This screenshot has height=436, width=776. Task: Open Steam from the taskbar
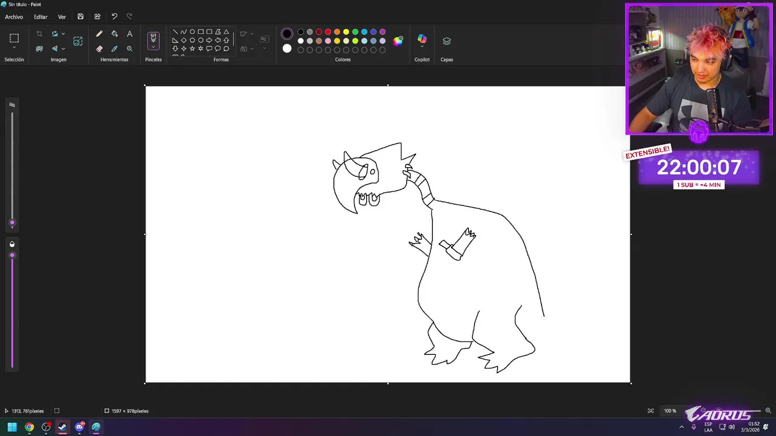[x=62, y=427]
